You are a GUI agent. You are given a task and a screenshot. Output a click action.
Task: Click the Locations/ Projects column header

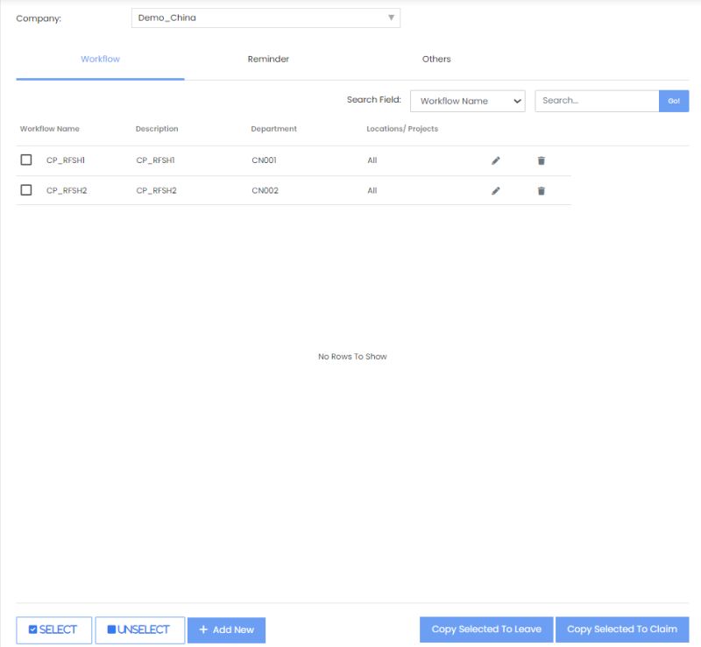point(402,129)
